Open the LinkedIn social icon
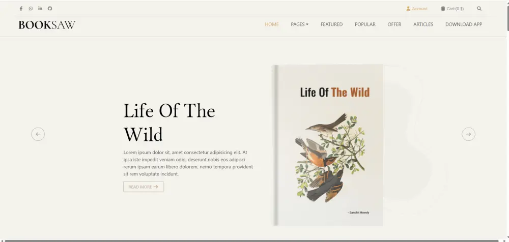Image resolution: width=509 pixels, height=242 pixels. coord(40,9)
